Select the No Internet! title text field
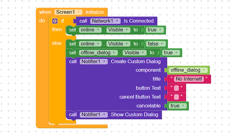The width and height of the screenshot is (232, 133). click(189, 79)
